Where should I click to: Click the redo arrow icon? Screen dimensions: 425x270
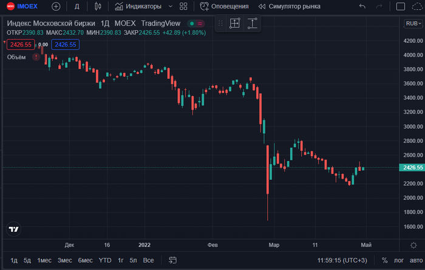(379, 7)
